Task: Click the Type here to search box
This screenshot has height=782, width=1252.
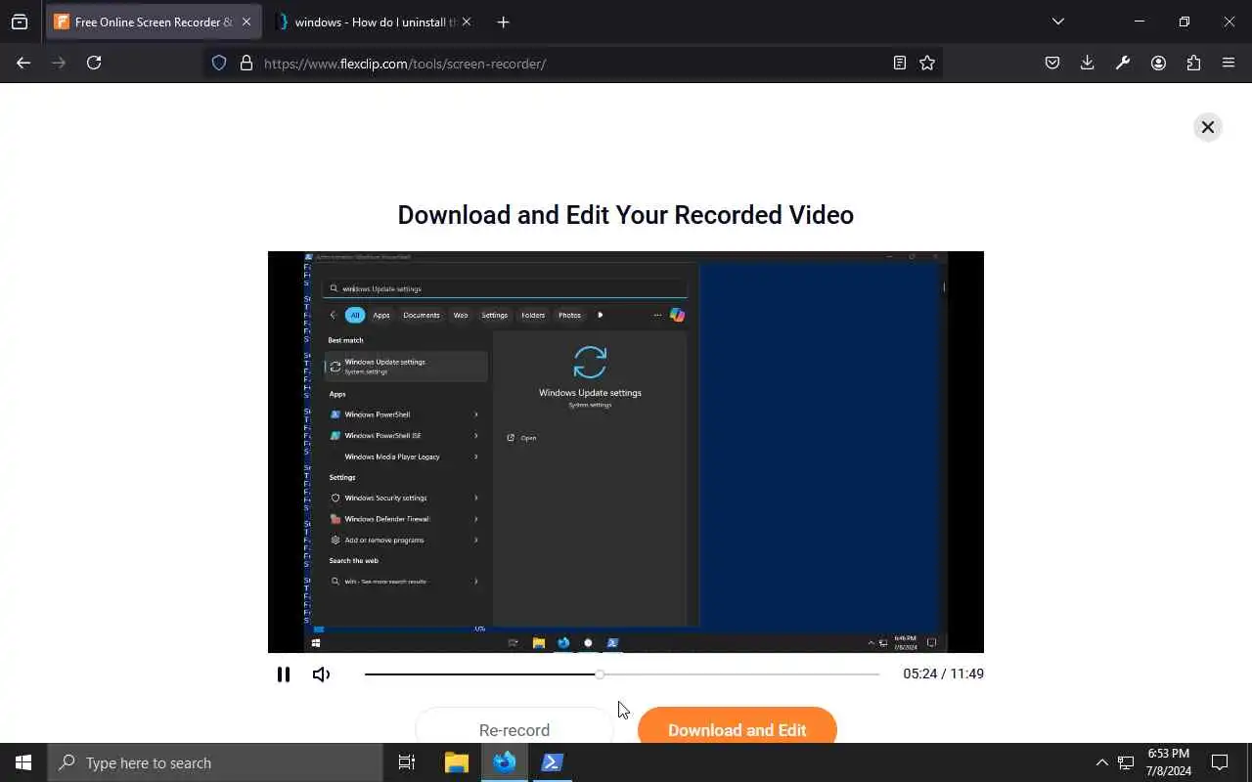Action: point(215,762)
